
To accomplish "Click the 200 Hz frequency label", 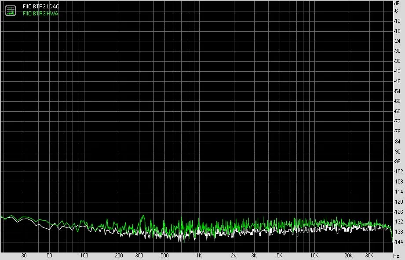I will click(119, 256).
